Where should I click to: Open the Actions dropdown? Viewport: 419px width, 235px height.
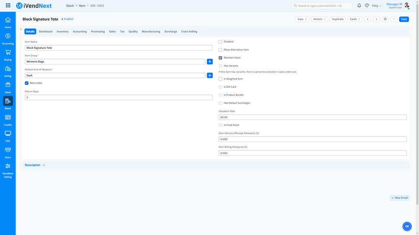pos(319,19)
